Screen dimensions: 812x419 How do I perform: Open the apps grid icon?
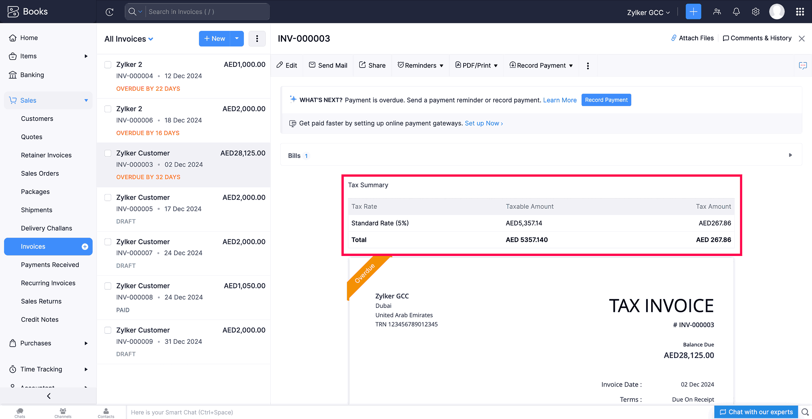[800, 12]
